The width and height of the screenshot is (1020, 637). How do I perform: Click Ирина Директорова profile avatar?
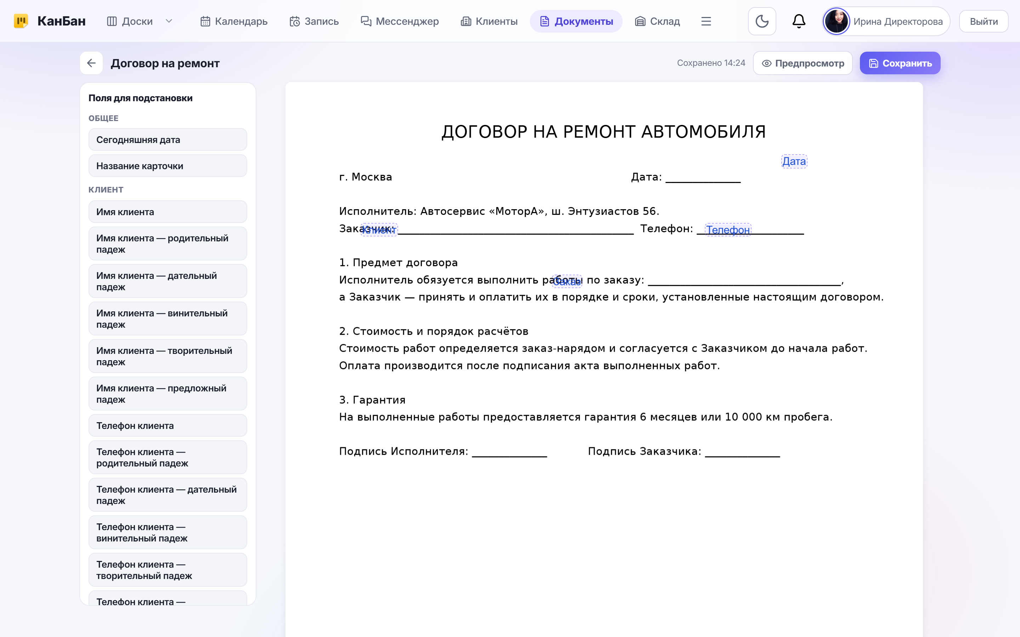coord(836,21)
